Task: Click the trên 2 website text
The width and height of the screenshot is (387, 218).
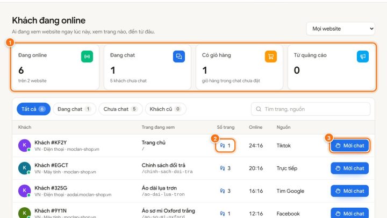Action: point(32,81)
